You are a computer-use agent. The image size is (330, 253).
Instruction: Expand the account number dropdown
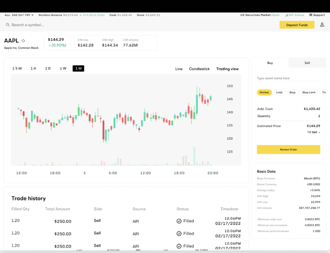33,15
